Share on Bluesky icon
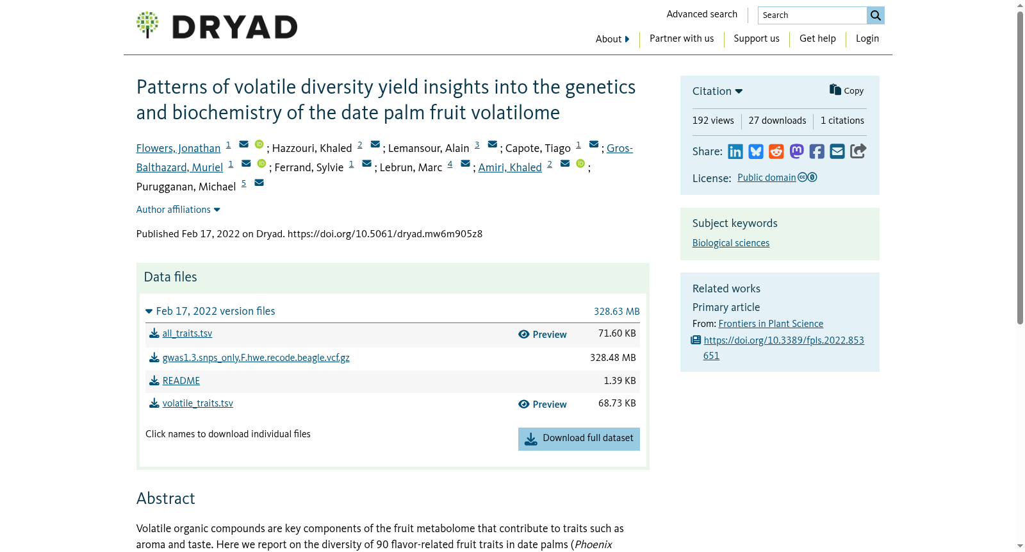 (756, 151)
